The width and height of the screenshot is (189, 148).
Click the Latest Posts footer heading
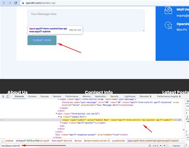tap(175, 92)
